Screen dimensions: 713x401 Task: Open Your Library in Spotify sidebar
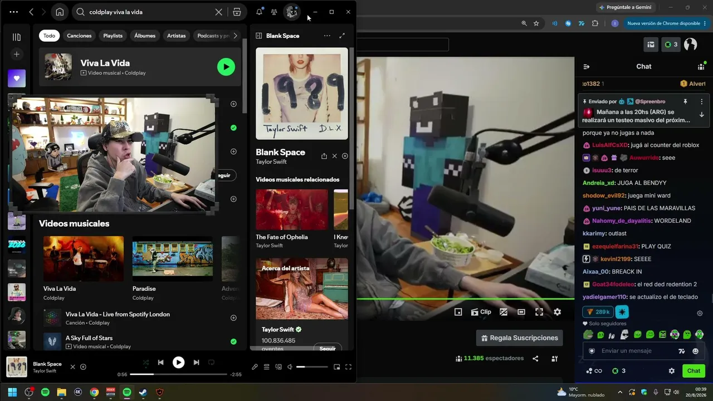[17, 37]
